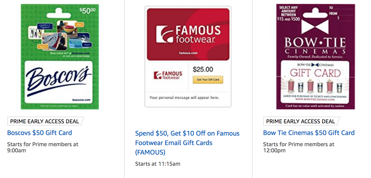
Task: Open the Boscovs $50 Gift Card link
Action: pos(40,133)
